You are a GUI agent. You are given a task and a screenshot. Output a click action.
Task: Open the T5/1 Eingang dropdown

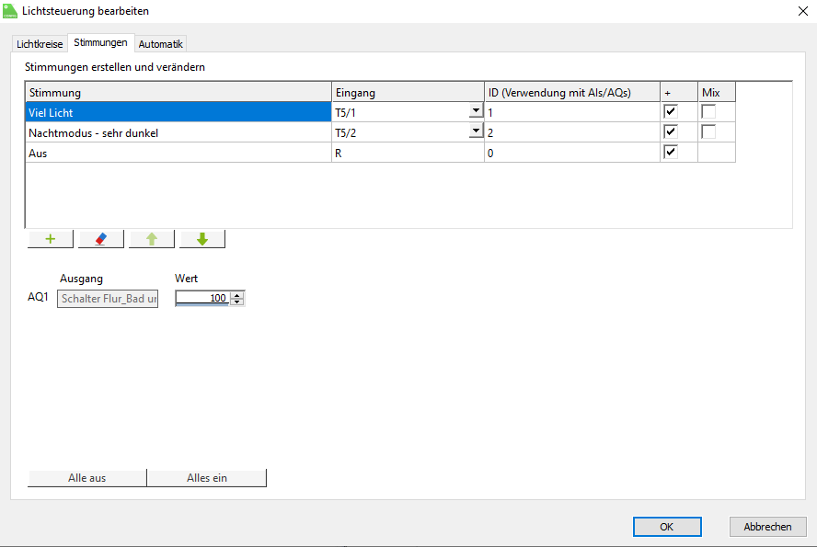(476, 111)
